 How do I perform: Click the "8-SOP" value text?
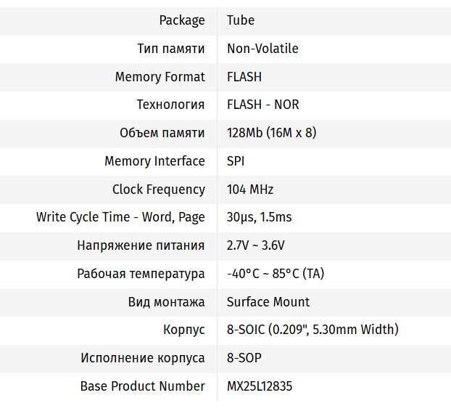pos(244,358)
